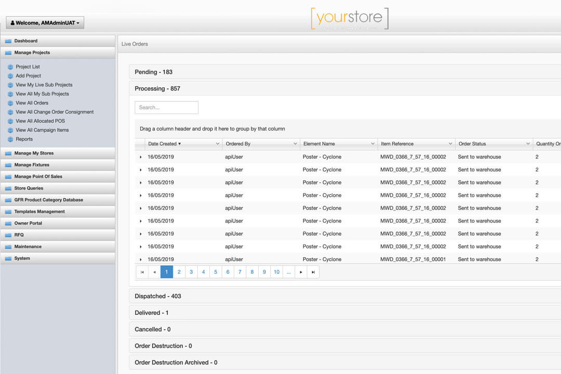Image resolution: width=561 pixels, height=374 pixels.
Task: Jump to the first page of results
Action: [142, 272]
